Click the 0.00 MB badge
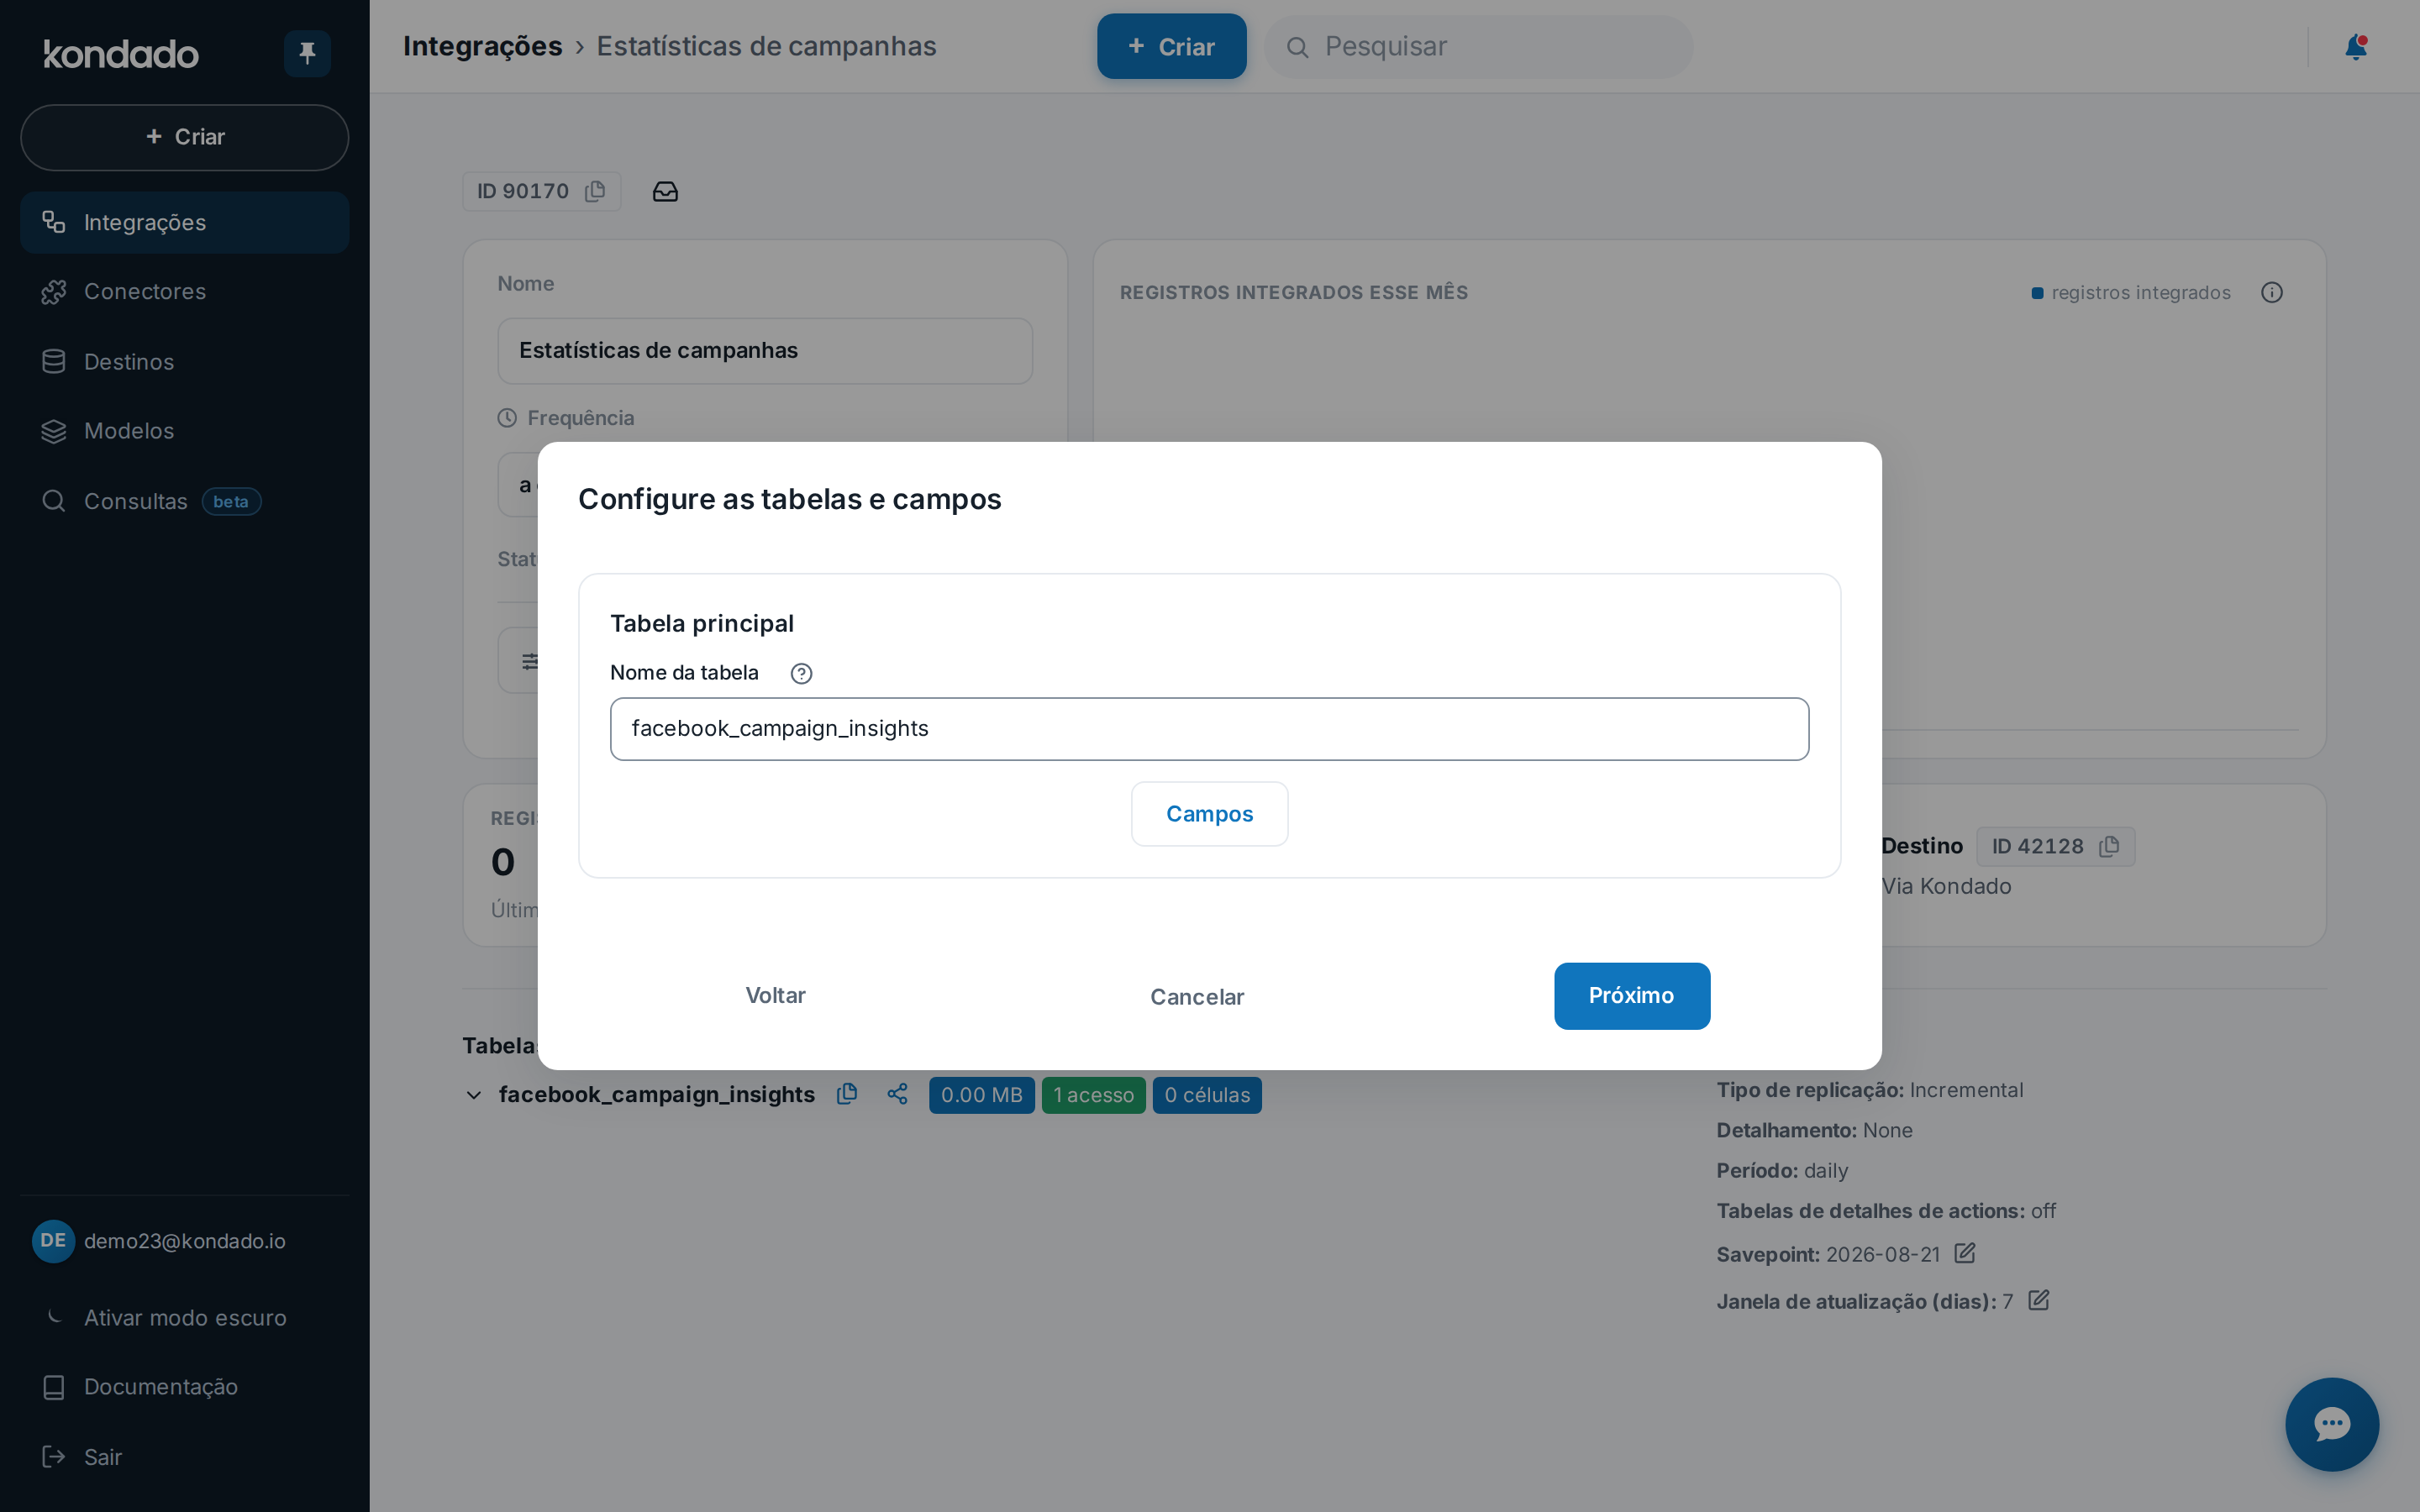Image resolution: width=2420 pixels, height=1512 pixels. (981, 1095)
